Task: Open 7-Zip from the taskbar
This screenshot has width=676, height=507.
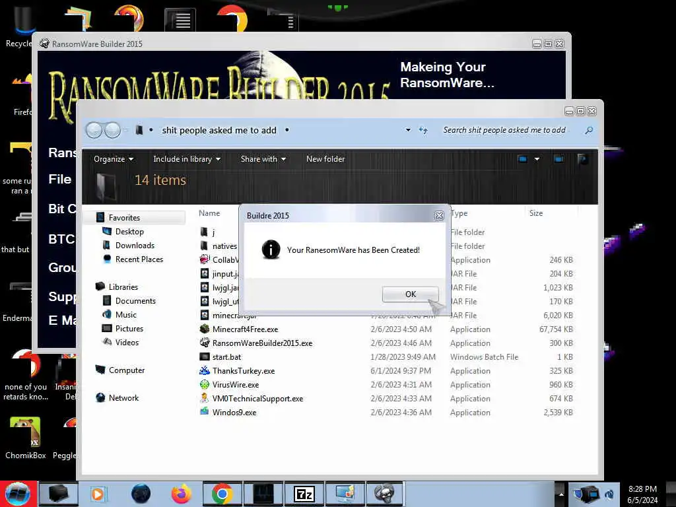Action: pos(304,494)
